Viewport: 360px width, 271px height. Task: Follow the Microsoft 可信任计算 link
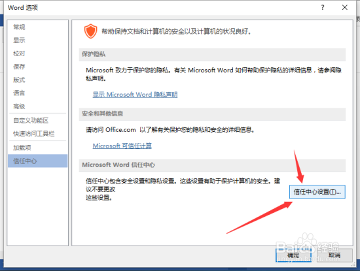pyautogui.click(x=122, y=146)
